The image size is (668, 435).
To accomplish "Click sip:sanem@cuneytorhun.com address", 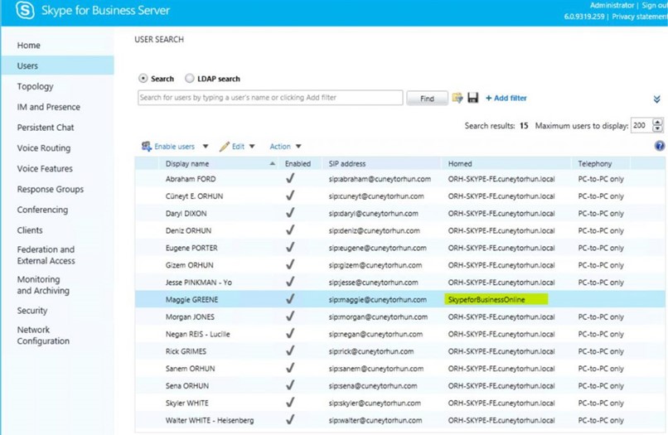I will (x=375, y=369).
